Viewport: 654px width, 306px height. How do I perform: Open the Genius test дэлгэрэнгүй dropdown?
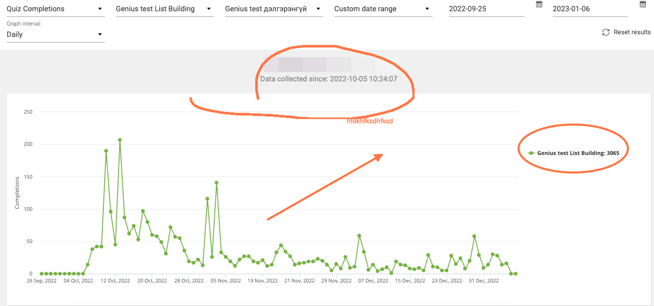coord(274,9)
